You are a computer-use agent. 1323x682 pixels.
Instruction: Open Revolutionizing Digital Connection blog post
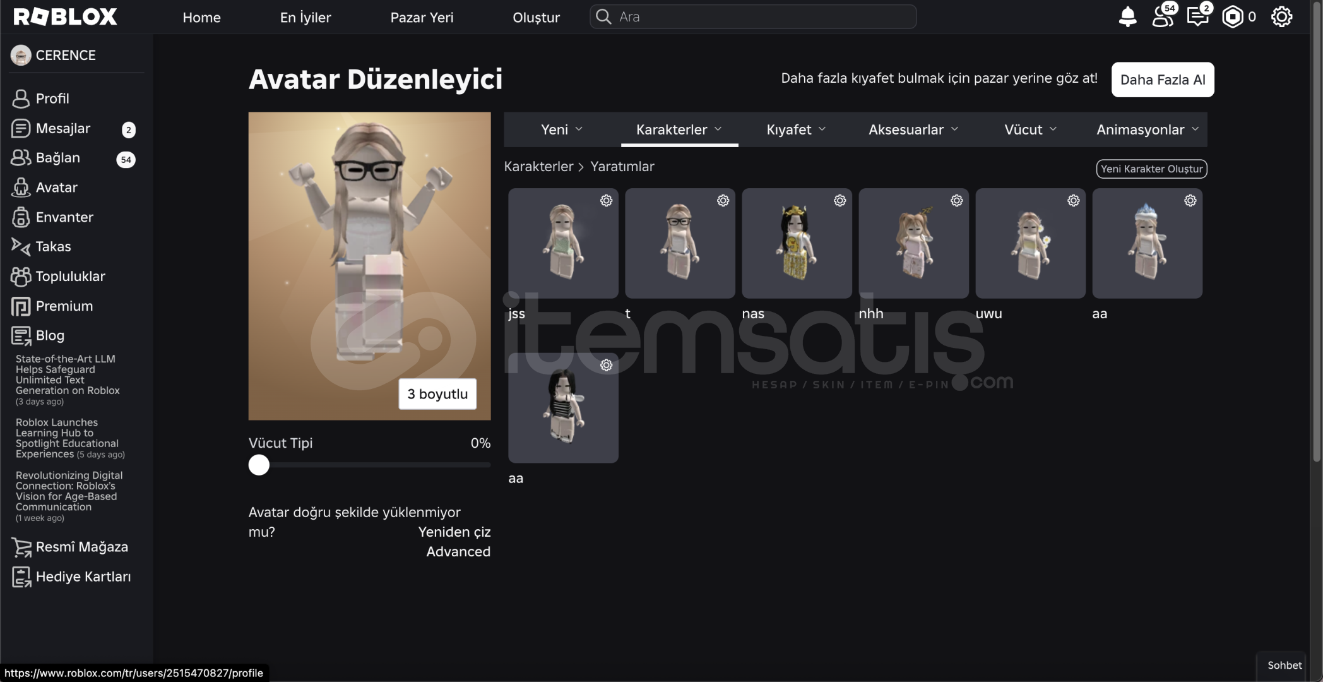(x=69, y=496)
